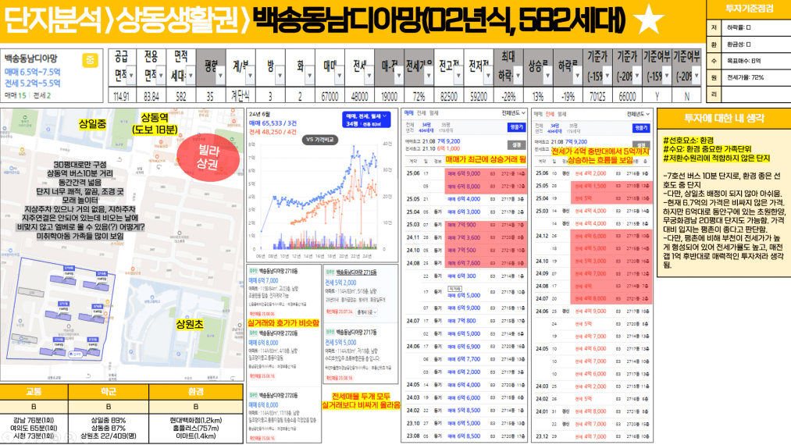Select the 매매 tab in the left transactions panel

point(408,113)
